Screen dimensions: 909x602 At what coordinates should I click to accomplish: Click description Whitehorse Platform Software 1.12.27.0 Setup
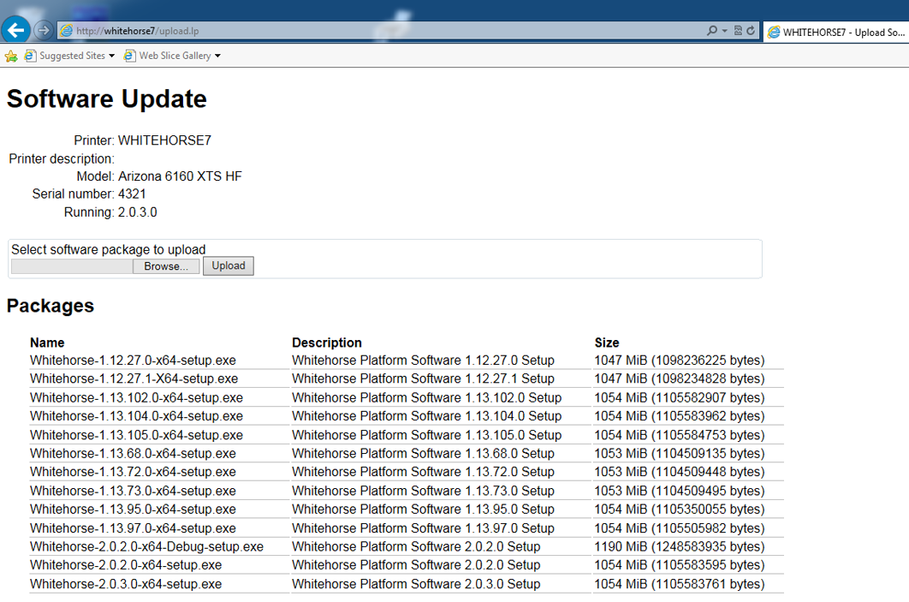423,361
